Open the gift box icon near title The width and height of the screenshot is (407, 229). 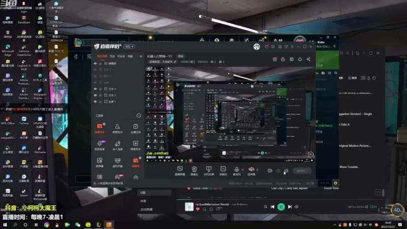click(x=275, y=59)
